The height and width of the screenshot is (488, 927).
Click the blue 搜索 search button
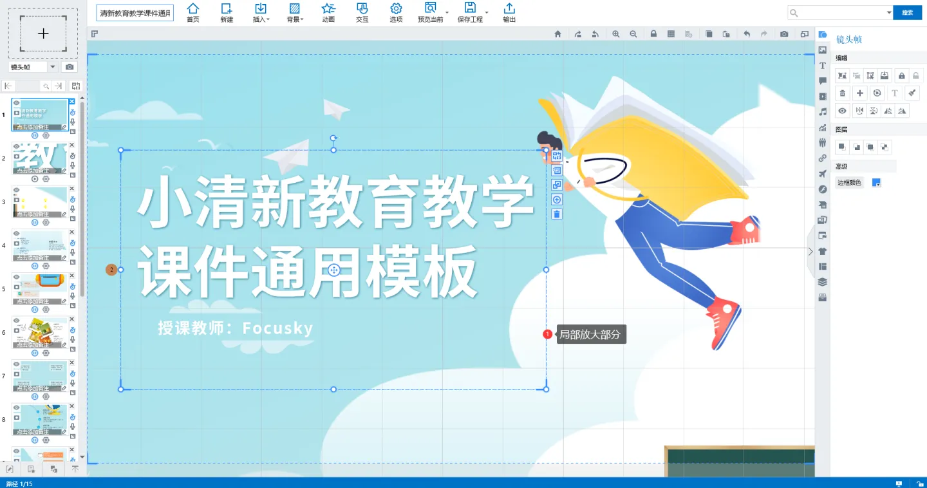coord(908,12)
